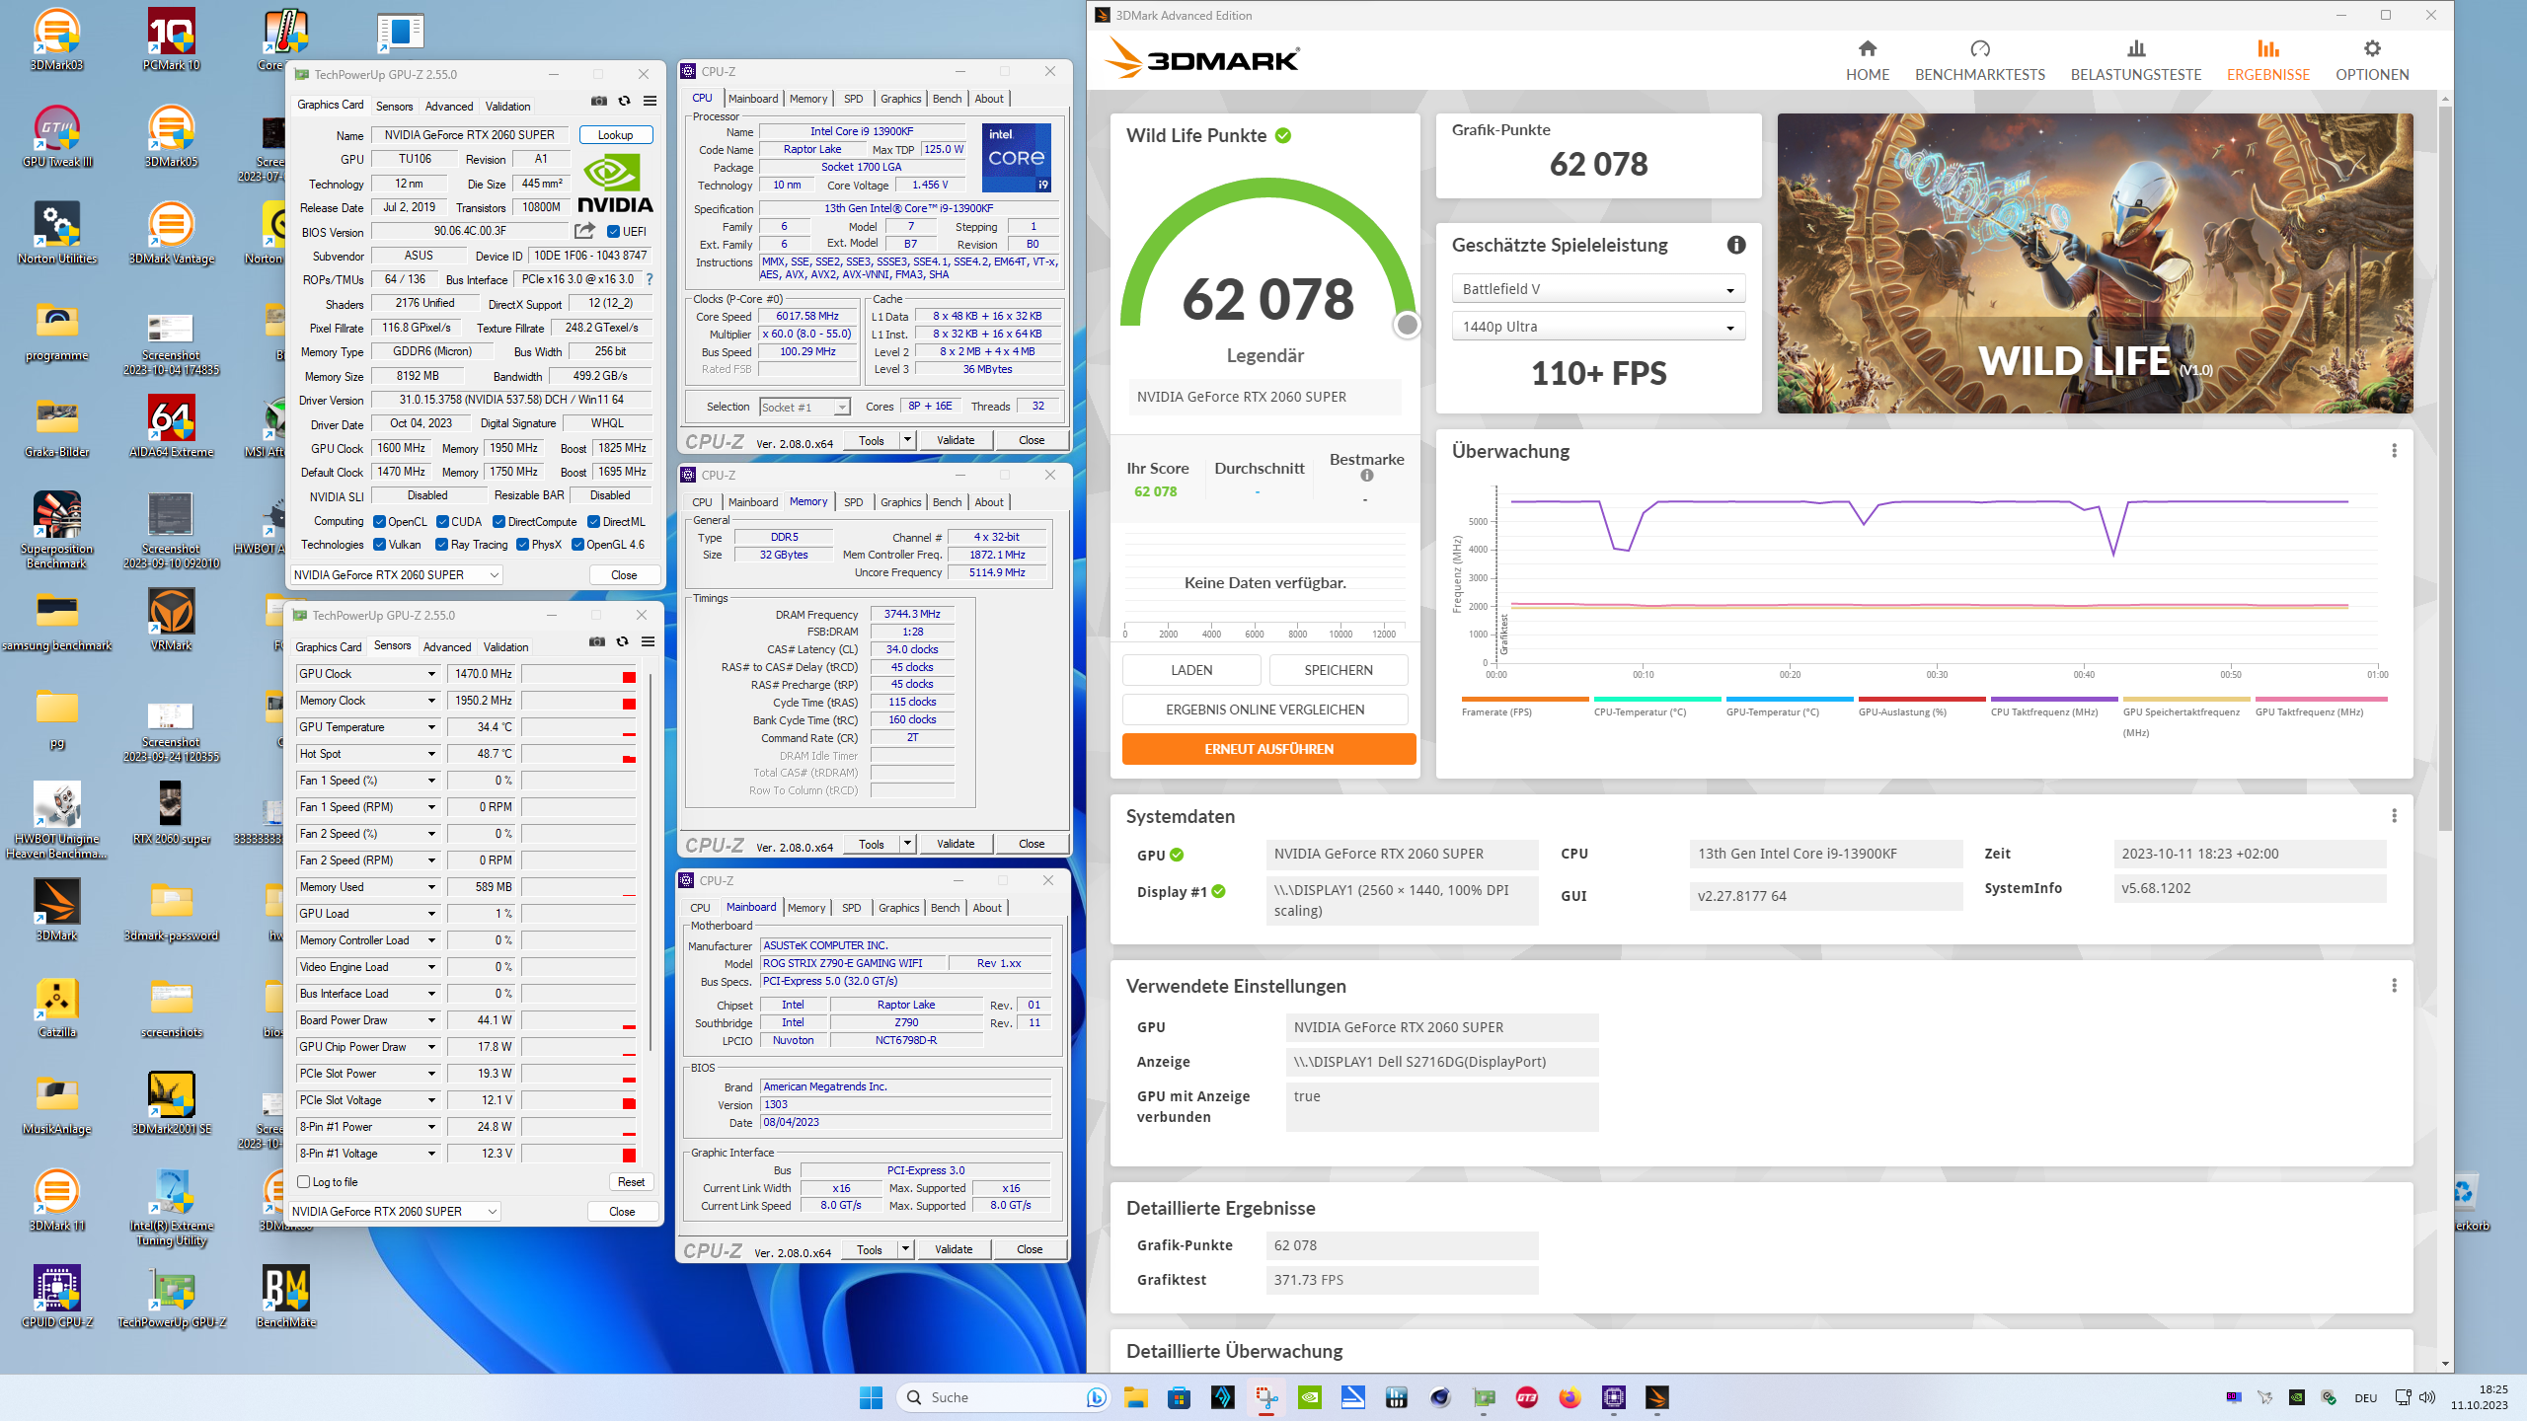The height and width of the screenshot is (1421, 2527).
Task: Toggle DirectCompute checkbox in GPU-Z
Action: (498, 522)
